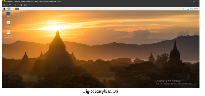The image size is (205, 96).
Task: Select the PIR MOTION SENSOR.py file
Action: click(x=8, y=35)
